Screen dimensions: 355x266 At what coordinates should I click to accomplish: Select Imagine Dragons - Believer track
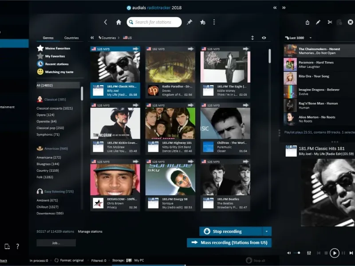pyautogui.click(x=319, y=92)
